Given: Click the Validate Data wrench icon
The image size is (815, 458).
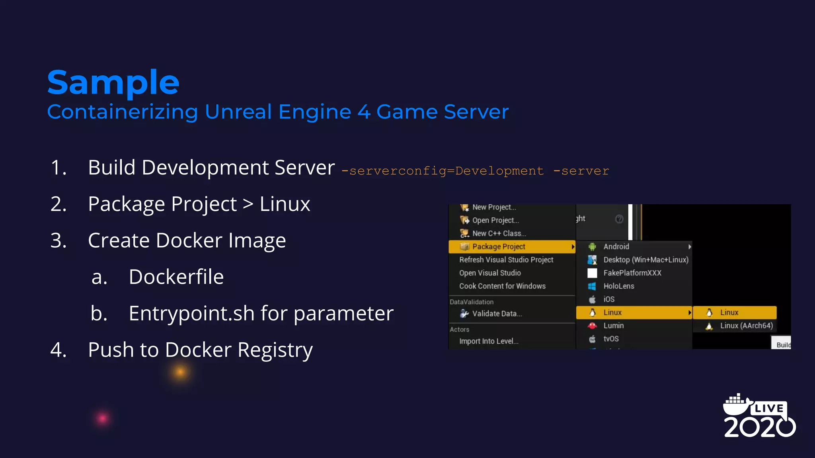Looking at the screenshot, I should pyautogui.click(x=464, y=314).
